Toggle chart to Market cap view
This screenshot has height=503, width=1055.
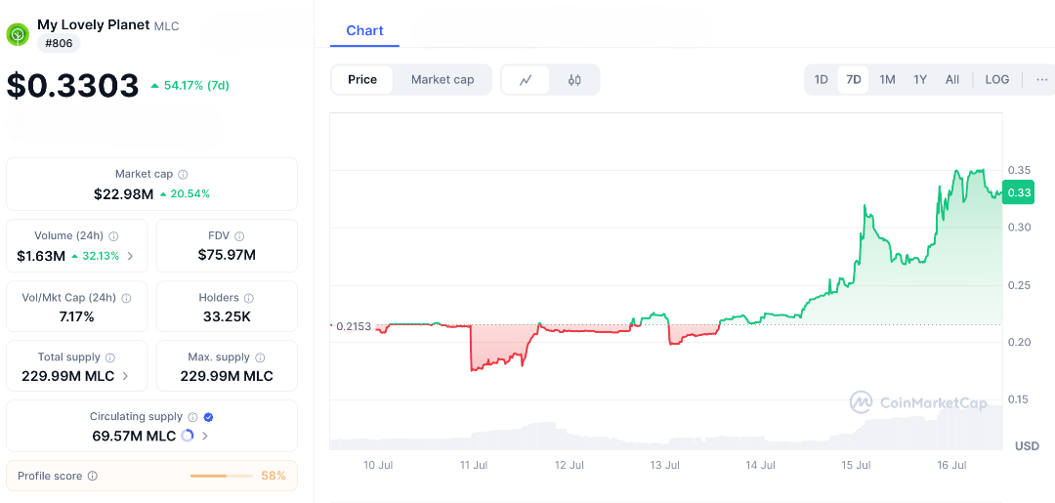coord(443,80)
